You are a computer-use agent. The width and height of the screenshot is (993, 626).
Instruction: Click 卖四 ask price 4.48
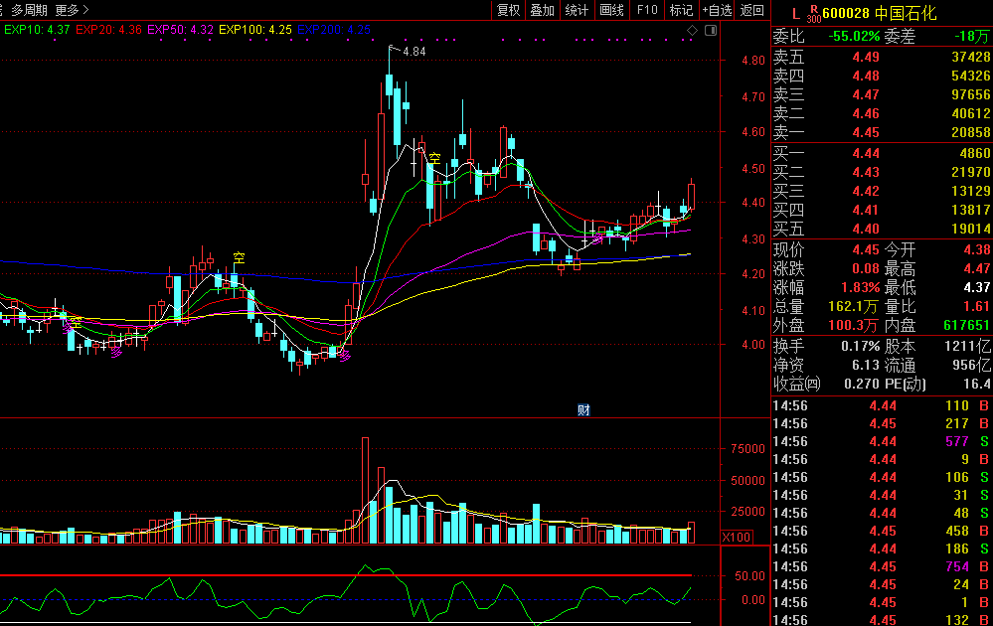866,76
